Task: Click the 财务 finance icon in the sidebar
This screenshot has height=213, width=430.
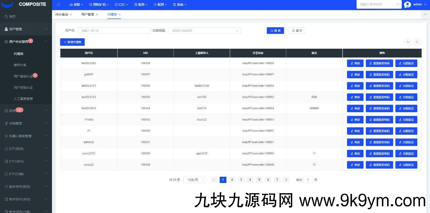Action: (6, 110)
